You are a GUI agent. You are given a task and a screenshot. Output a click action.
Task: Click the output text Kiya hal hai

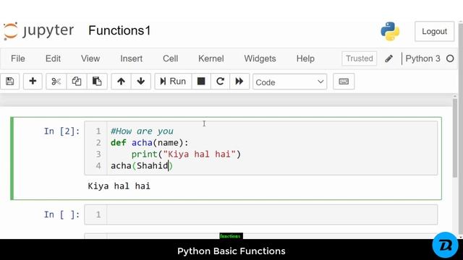119,186
